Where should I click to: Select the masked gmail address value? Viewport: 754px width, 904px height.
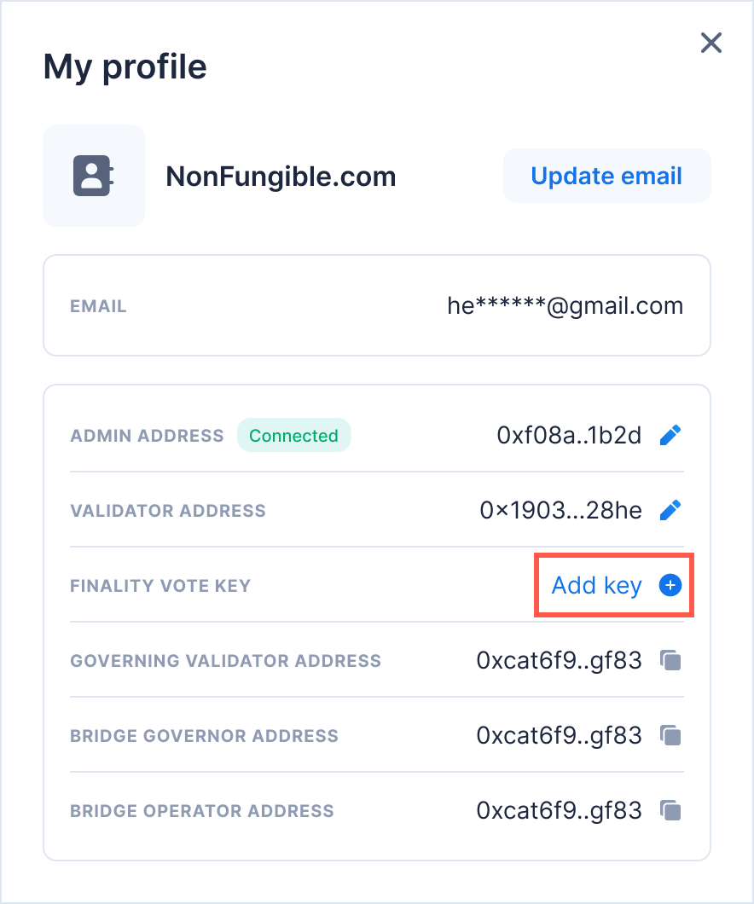click(x=565, y=306)
